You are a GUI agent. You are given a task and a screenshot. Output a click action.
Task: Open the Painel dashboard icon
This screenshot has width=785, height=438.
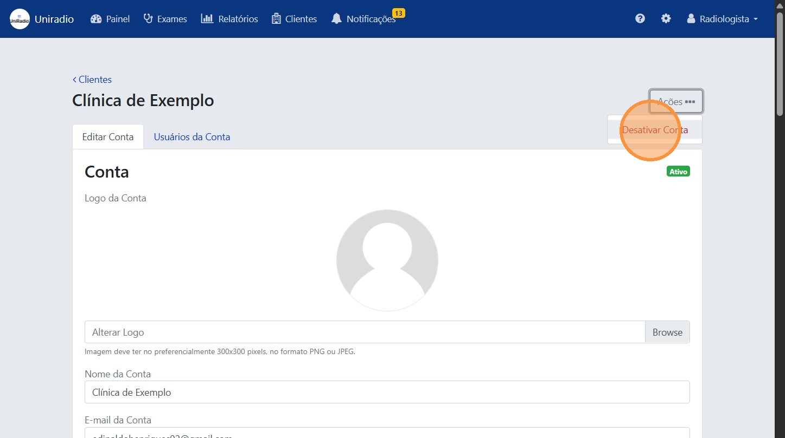(96, 19)
